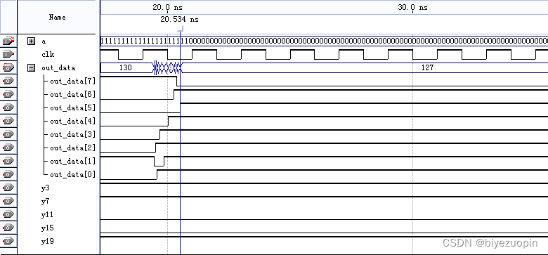
Task: Click the output bus icon beside out_data
Action: 8,67
